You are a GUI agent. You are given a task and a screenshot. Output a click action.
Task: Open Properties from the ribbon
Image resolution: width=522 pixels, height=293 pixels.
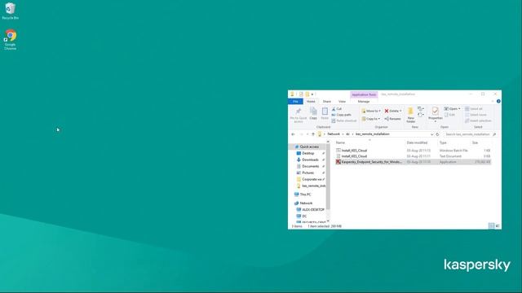[x=435, y=114]
